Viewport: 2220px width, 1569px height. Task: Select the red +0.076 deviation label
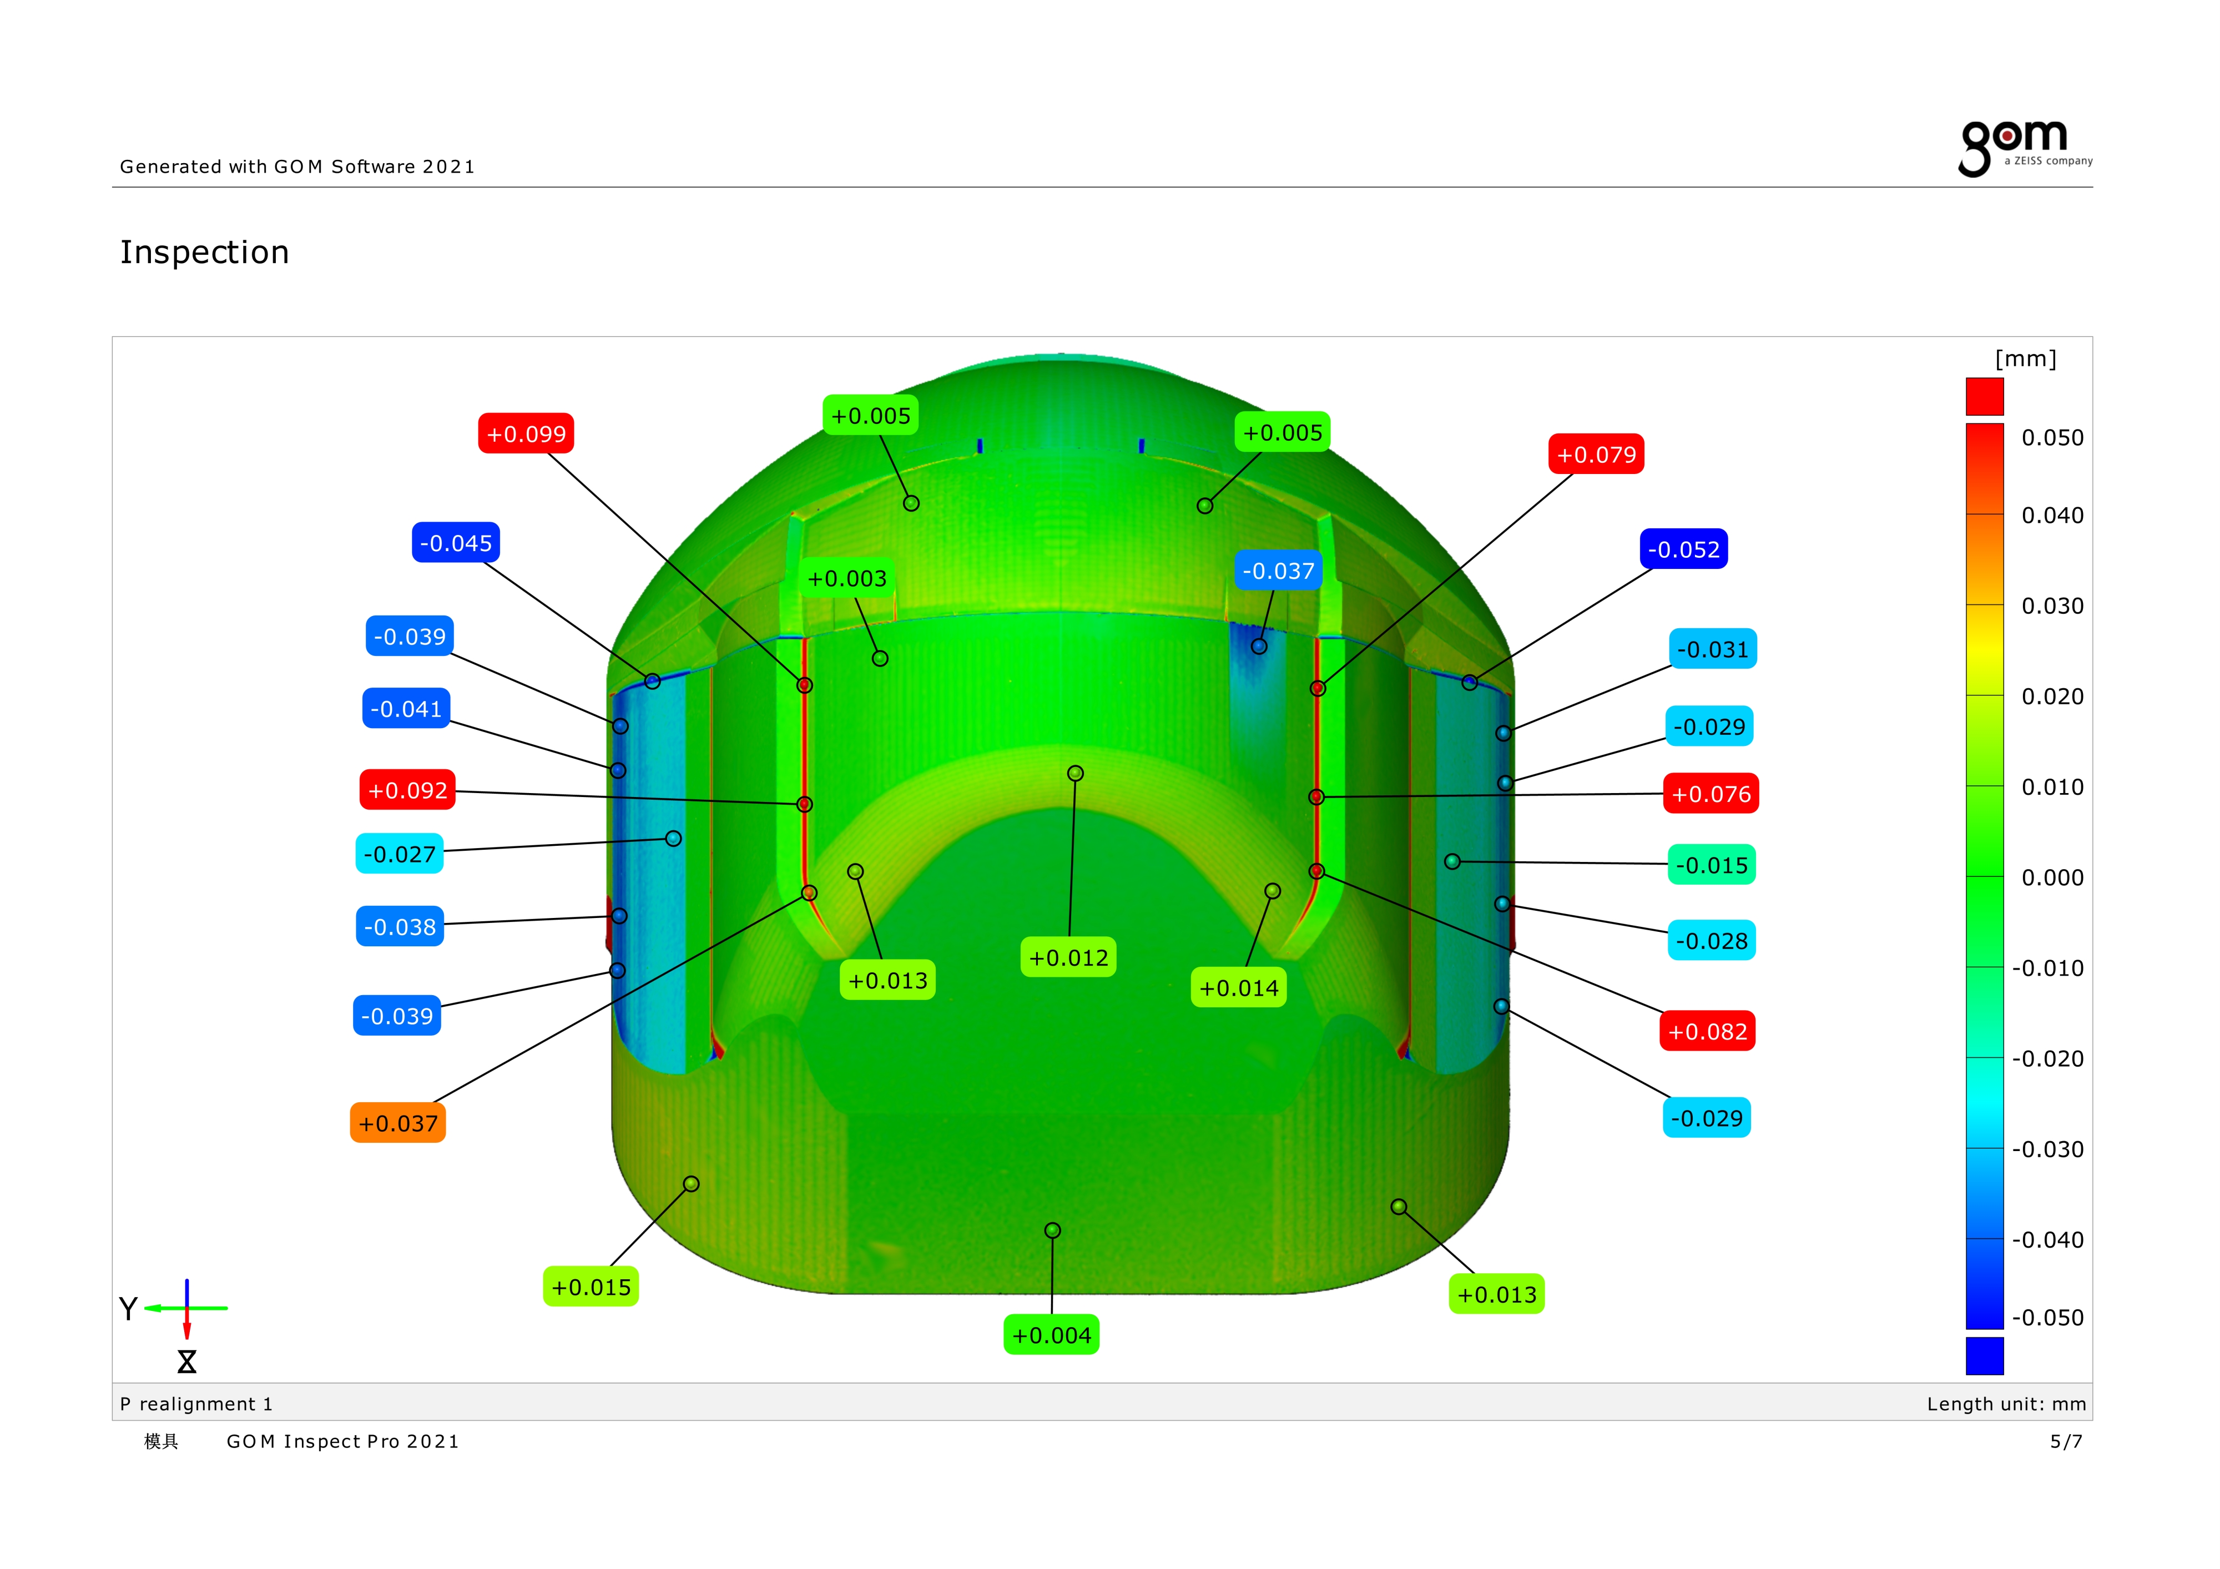coord(1711,794)
